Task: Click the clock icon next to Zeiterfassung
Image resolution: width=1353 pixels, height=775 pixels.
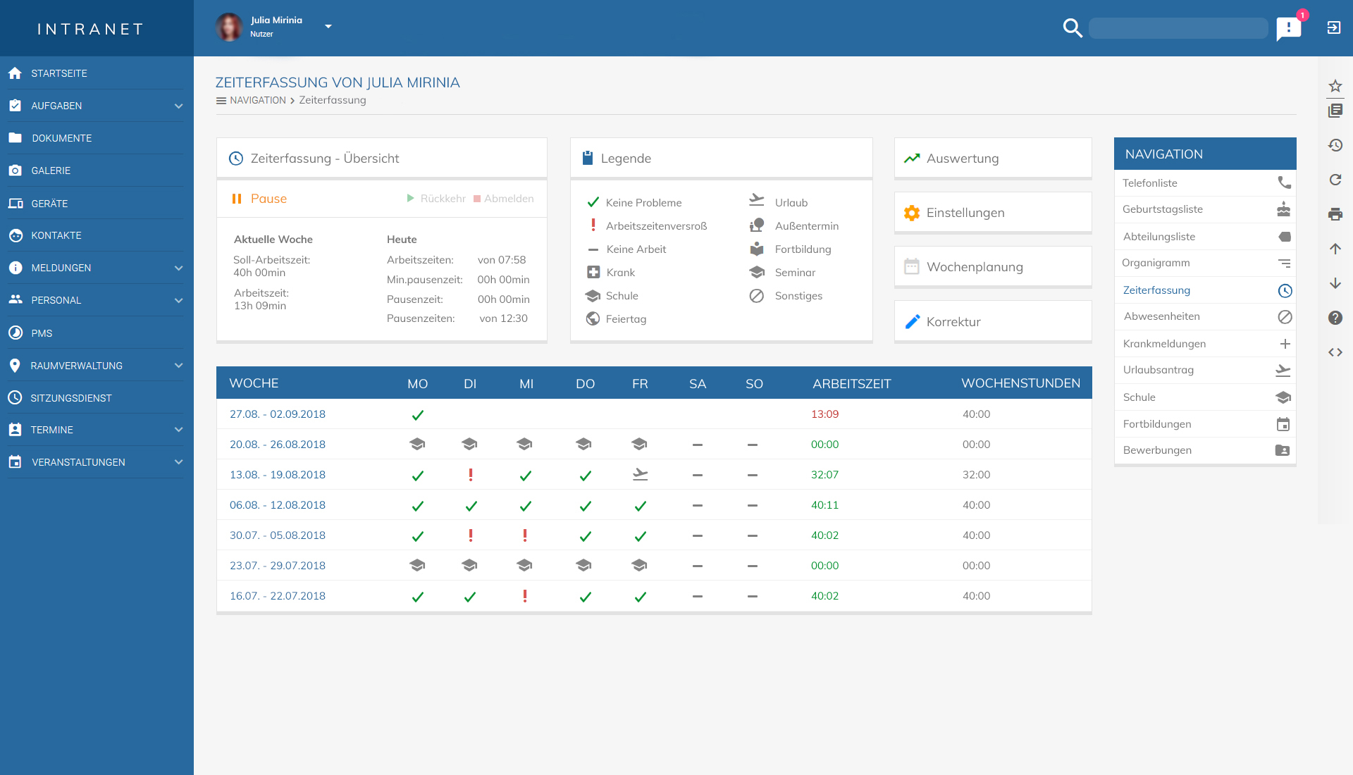Action: [x=1285, y=290]
